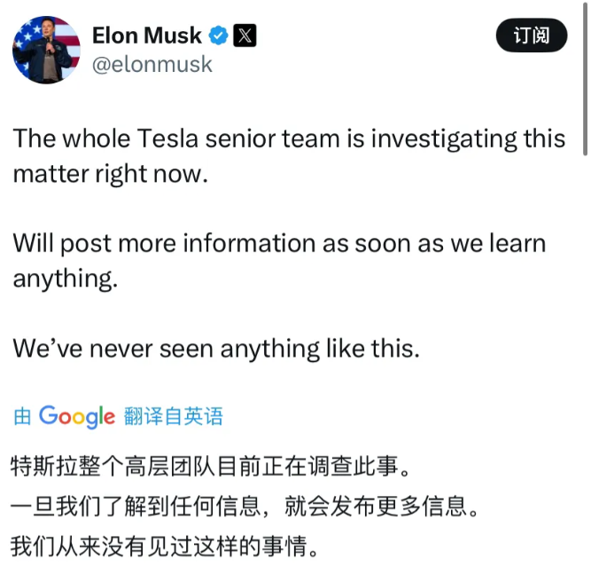Click the 翻译自英语 translation link
The width and height of the screenshot is (591, 567).
[x=174, y=416]
